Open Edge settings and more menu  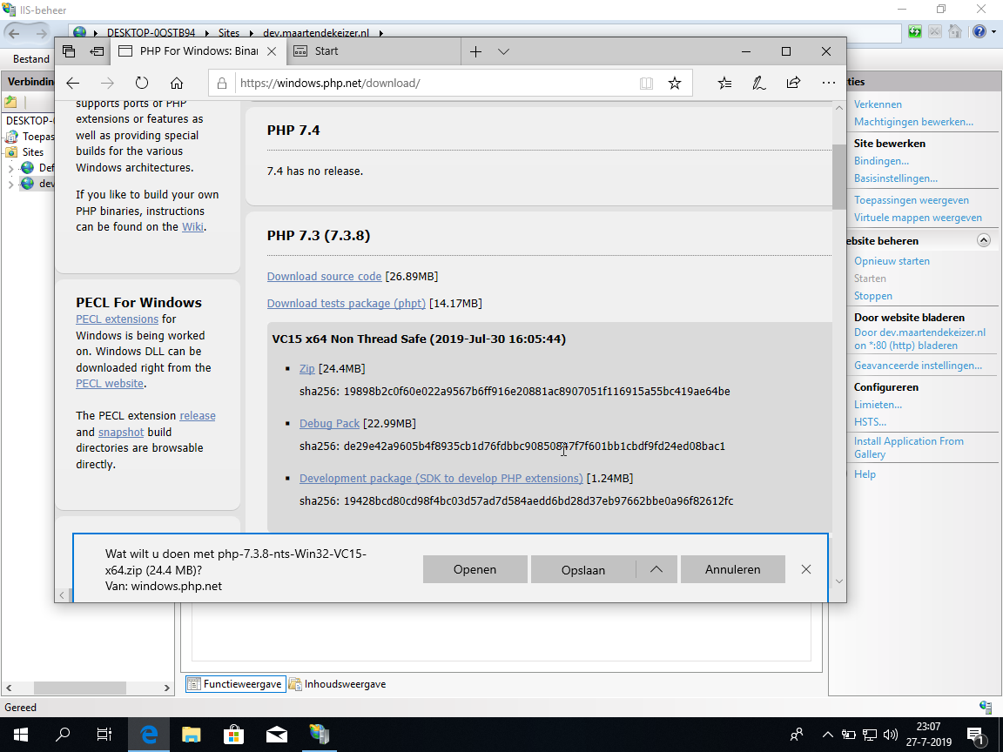click(x=828, y=84)
